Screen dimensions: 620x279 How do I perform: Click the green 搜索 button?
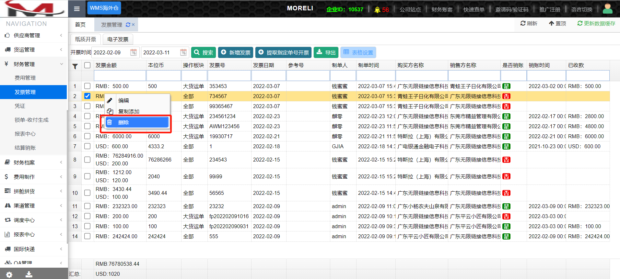204,52
